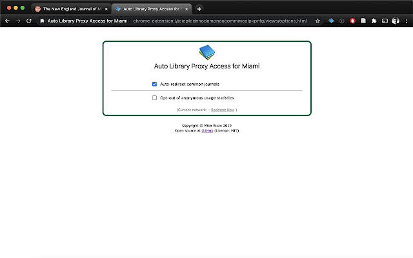
Task: Open the Extensions puzzle piece menu
Action: point(374,21)
